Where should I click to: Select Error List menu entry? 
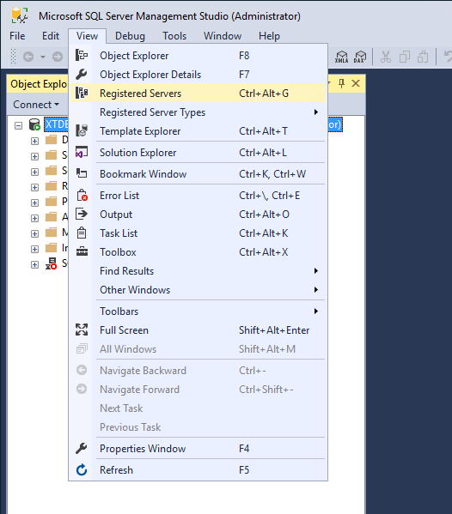[198, 196]
